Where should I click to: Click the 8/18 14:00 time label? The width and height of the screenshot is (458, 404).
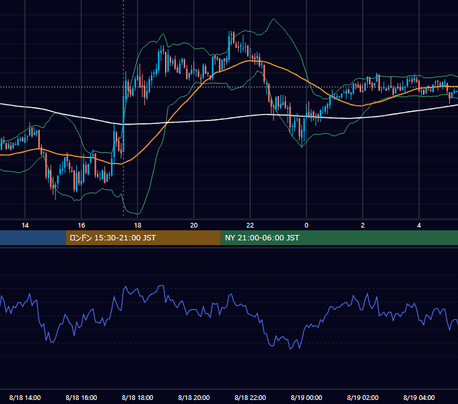25,397
